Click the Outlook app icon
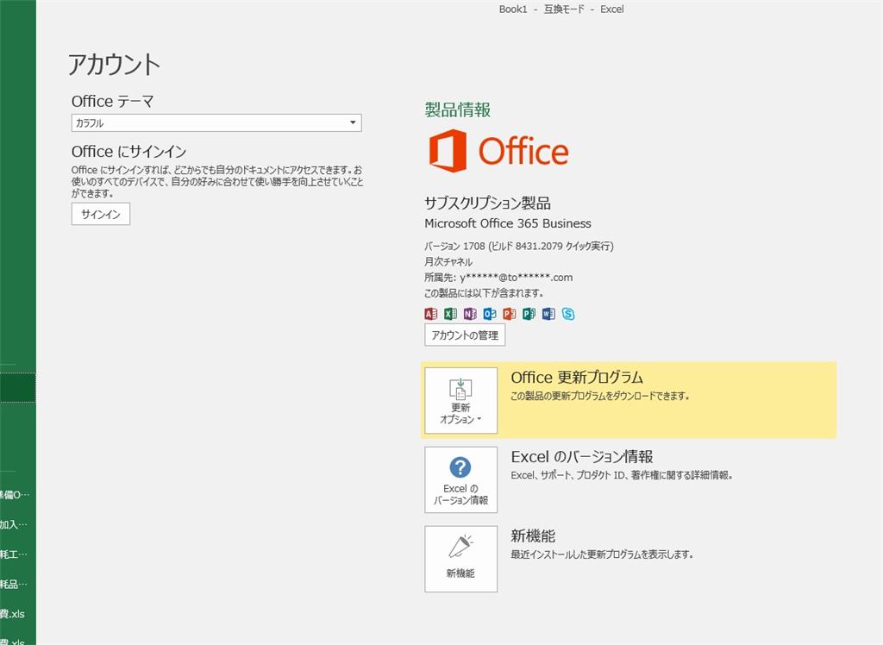 pos(490,314)
